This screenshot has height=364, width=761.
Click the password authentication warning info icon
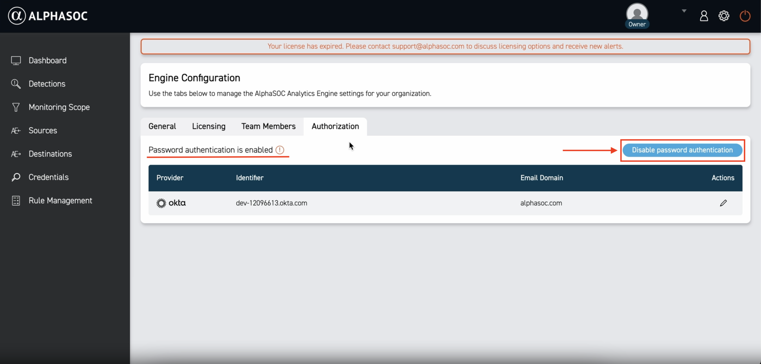coord(279,150)
